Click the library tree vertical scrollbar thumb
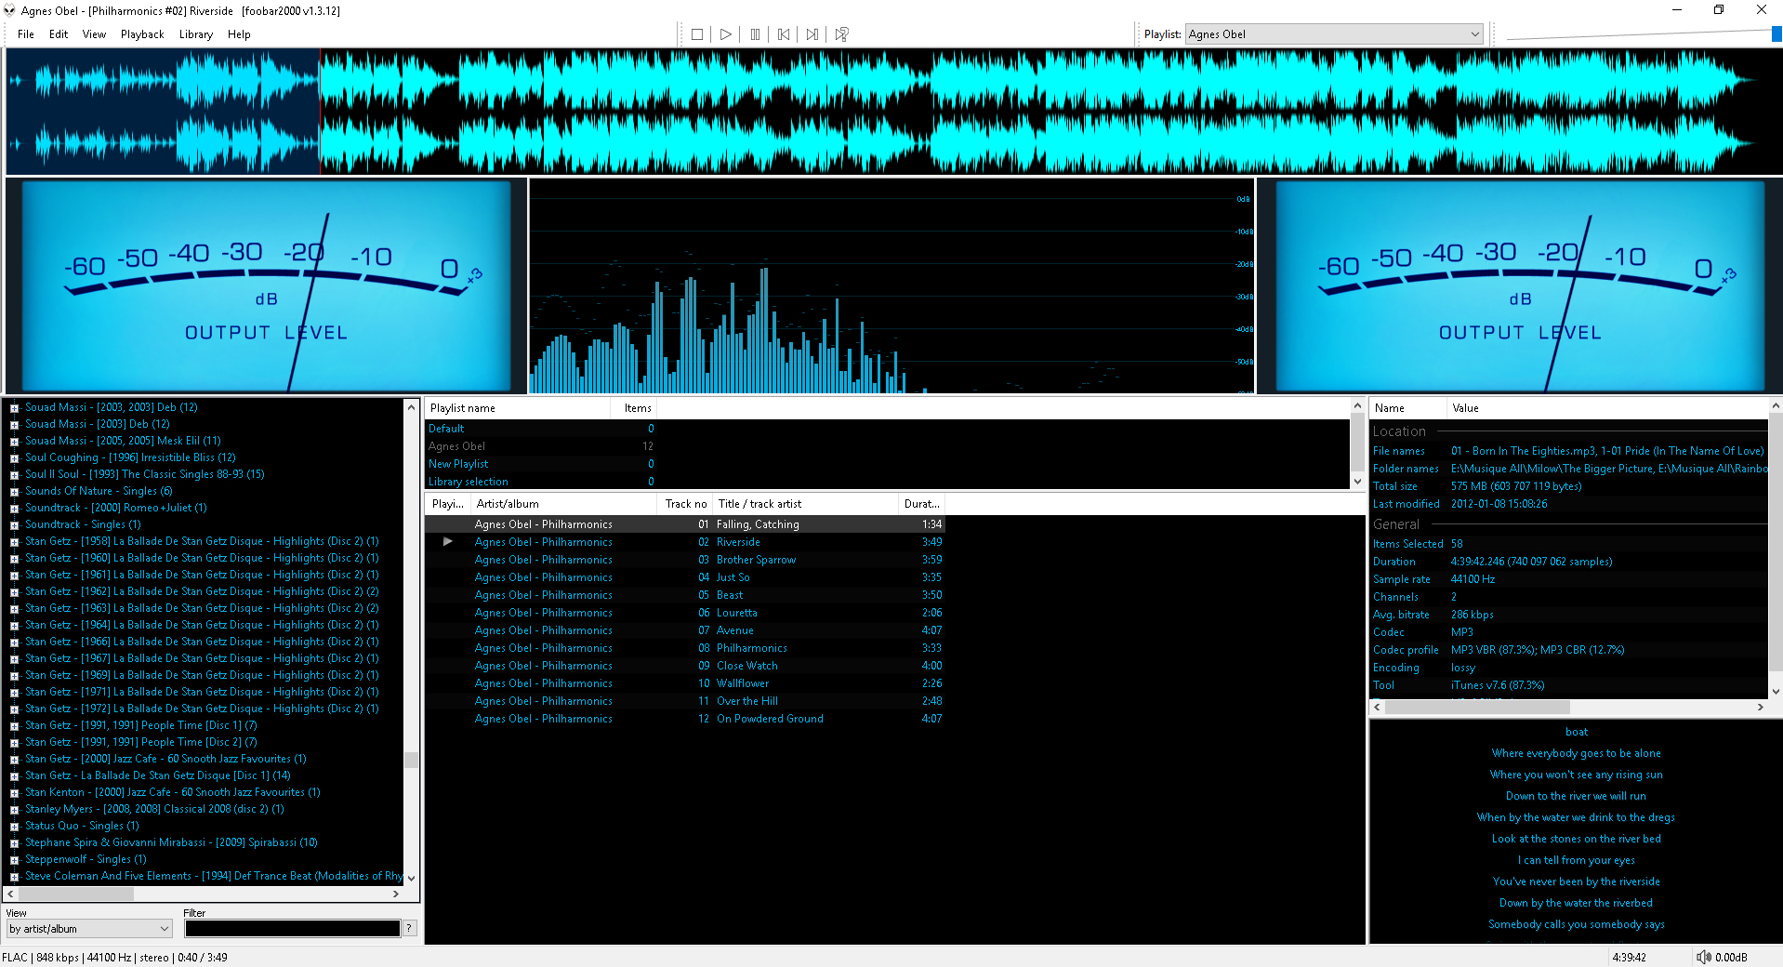 coord(411,760)
